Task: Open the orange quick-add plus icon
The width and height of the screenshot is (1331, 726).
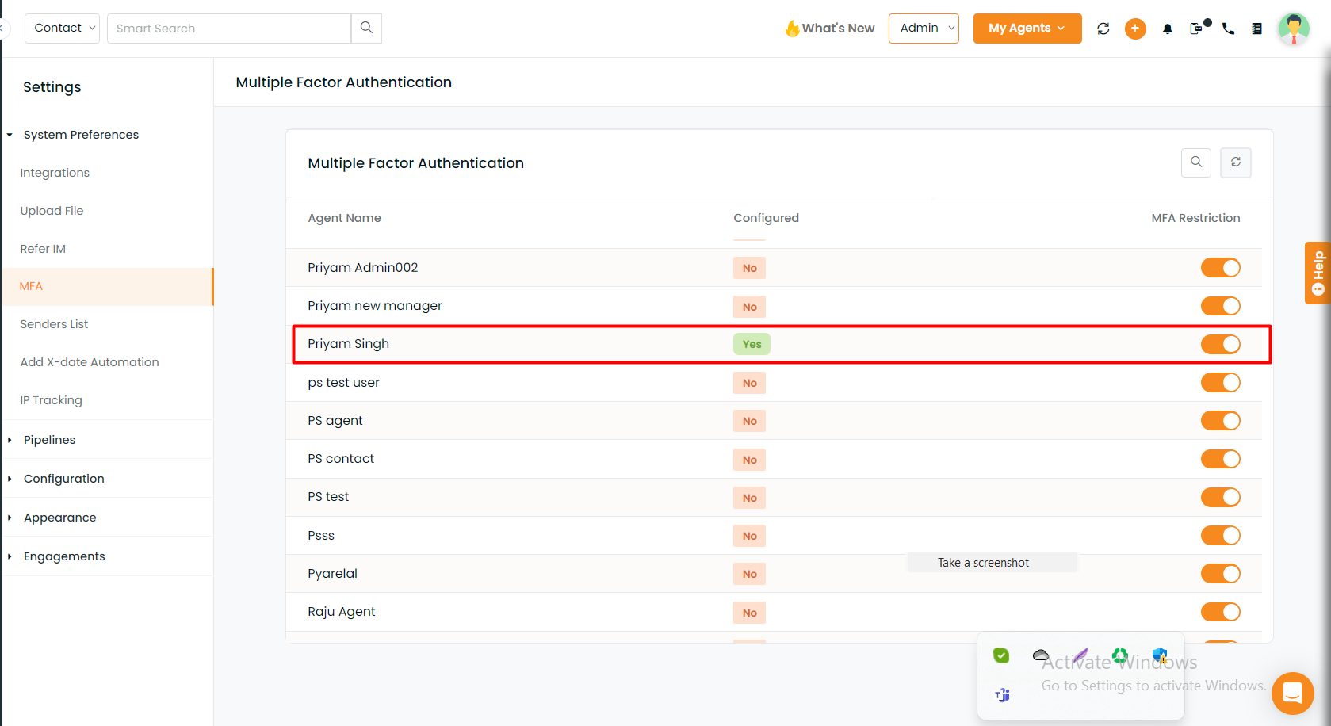Action: (x=1135, y=28)
